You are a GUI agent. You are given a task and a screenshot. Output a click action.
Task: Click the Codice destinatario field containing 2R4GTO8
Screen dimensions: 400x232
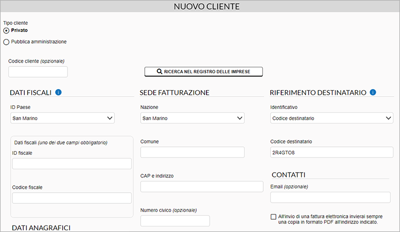(332, 152)
